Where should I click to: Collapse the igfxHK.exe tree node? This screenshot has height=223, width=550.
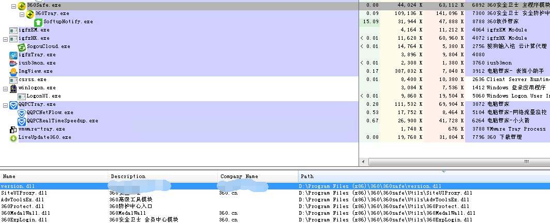5,39
